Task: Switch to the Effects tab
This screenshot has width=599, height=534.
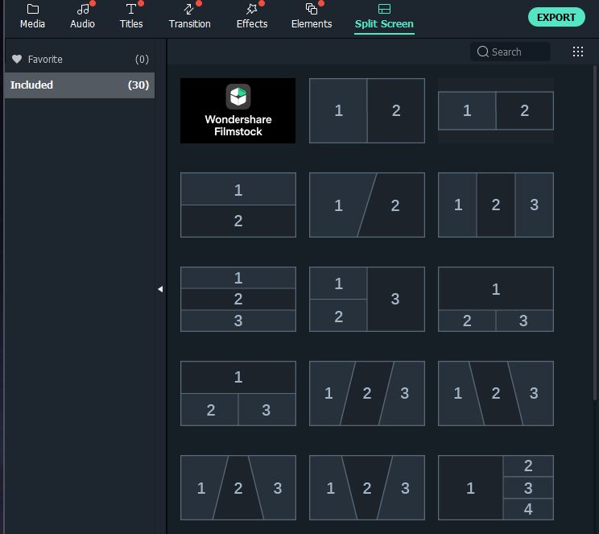Action: point(251,15)
